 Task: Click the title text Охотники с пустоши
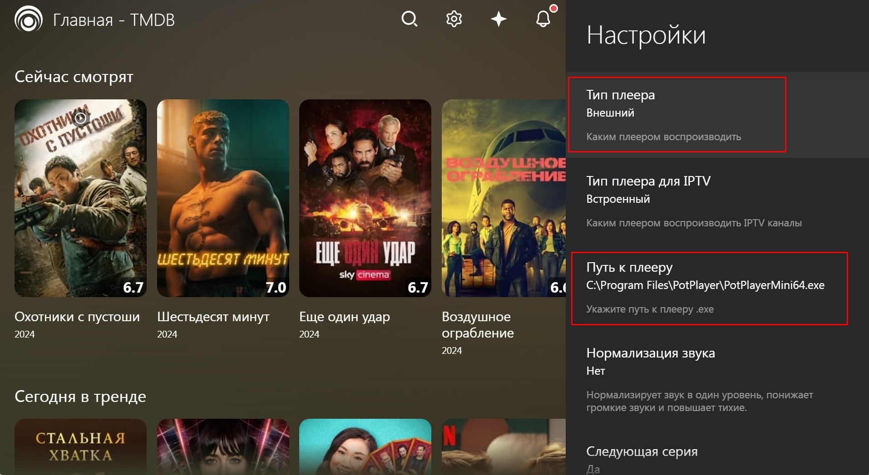coord(77,317)
